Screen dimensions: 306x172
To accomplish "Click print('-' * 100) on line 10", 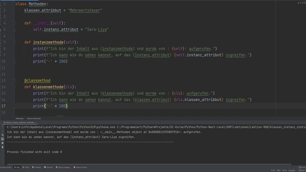I will pyautogui.click(x=50, y=62).
